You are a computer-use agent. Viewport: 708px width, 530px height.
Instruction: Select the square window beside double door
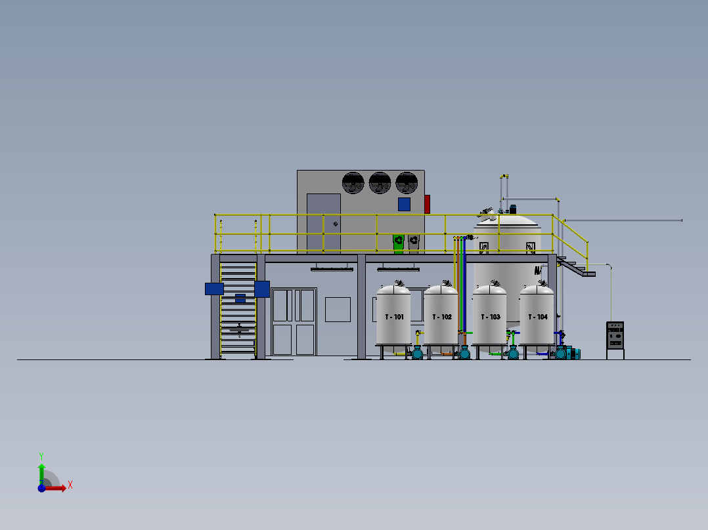[338, 310]
